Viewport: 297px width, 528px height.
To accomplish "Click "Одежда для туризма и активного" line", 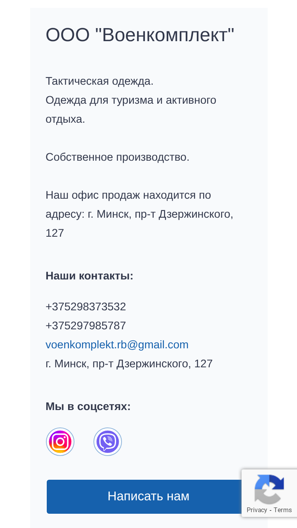I will tap(131, 100).
